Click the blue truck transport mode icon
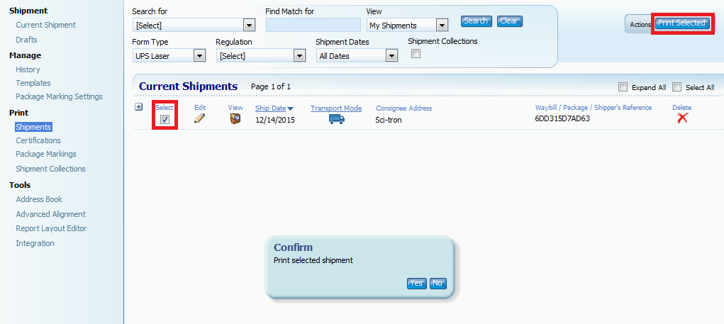Screen dimensions: 724x324 [336, 119]
